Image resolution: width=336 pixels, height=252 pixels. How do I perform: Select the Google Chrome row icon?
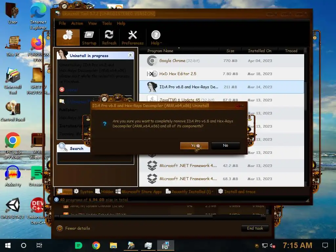click(152, 61)
